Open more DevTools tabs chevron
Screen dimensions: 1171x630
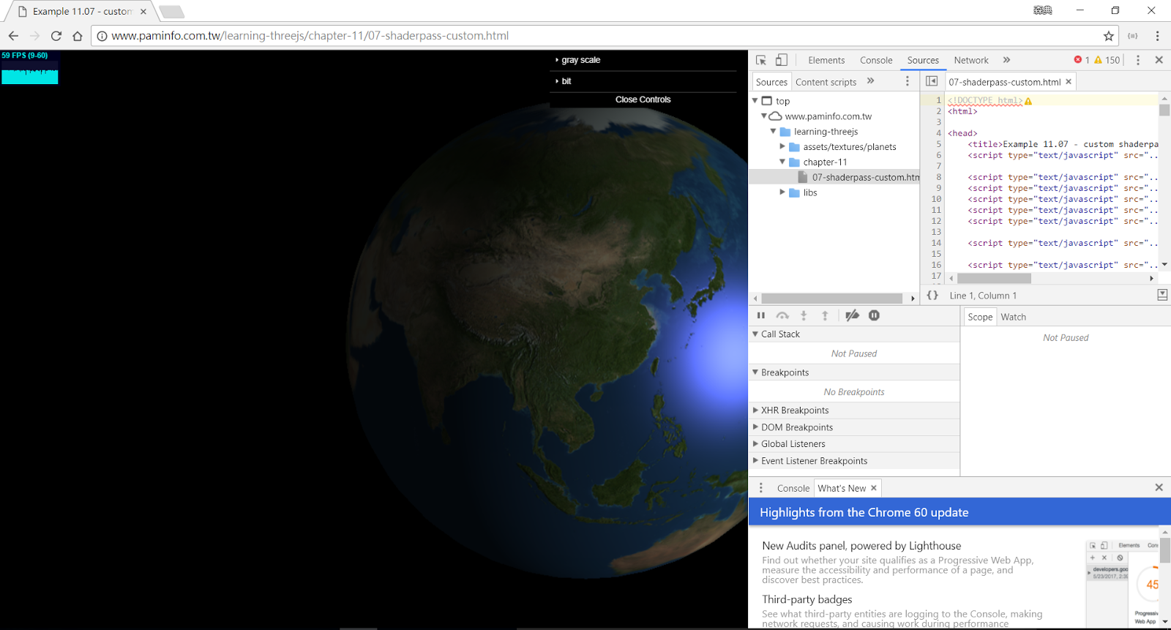(1006, 60)
